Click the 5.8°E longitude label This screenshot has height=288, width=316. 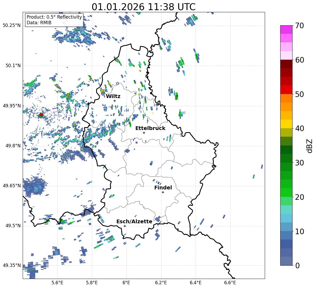tap(92, 283)
